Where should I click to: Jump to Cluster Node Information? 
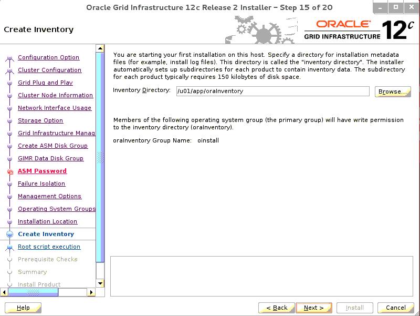pyautogui.click(x=56, y=95)
